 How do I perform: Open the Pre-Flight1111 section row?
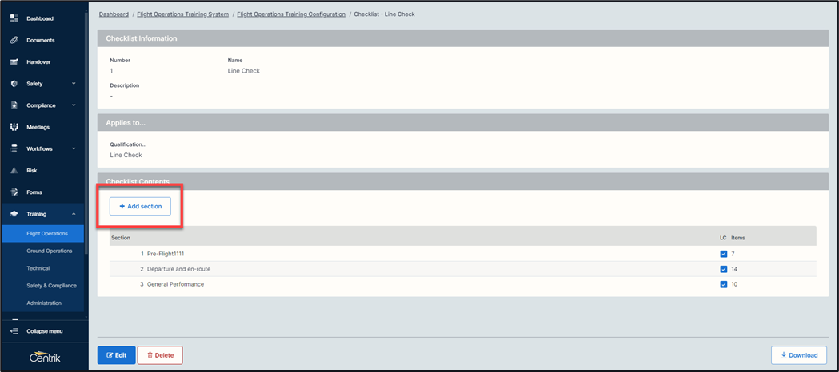[x=463, y=254]
